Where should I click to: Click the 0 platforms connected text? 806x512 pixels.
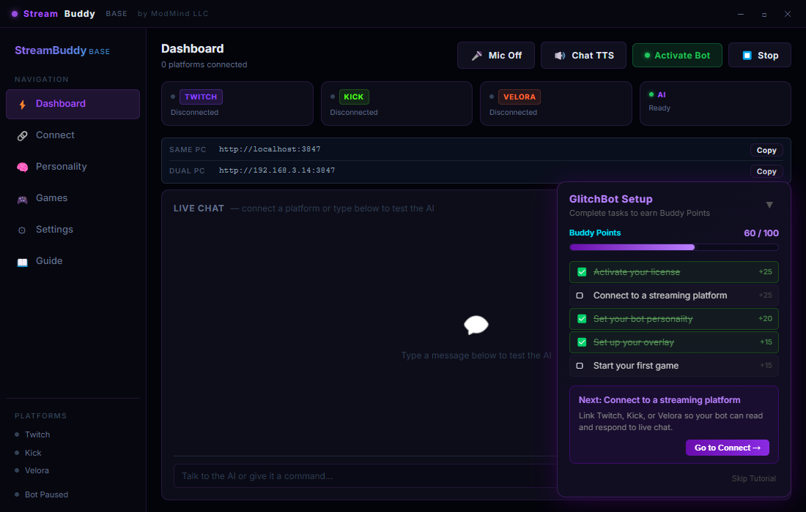pos(204,64)
